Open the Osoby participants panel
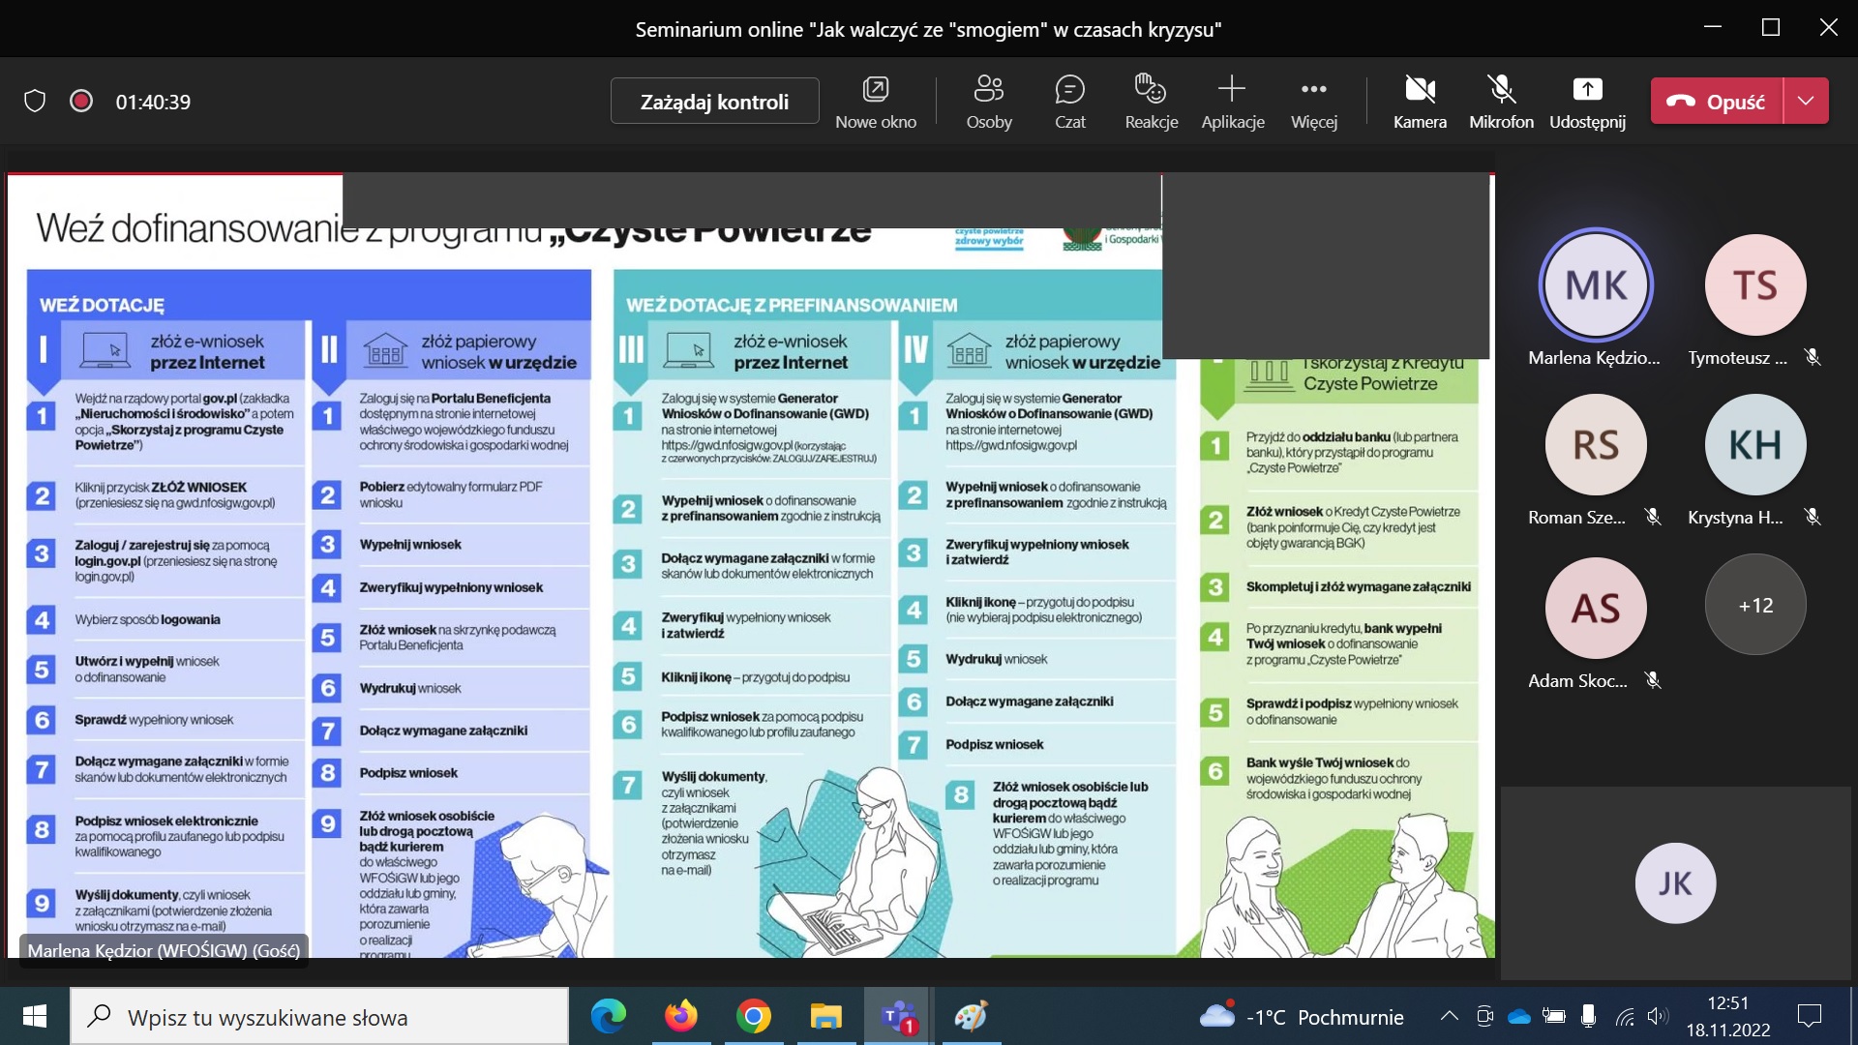1858x1045 pixels. 989,102
